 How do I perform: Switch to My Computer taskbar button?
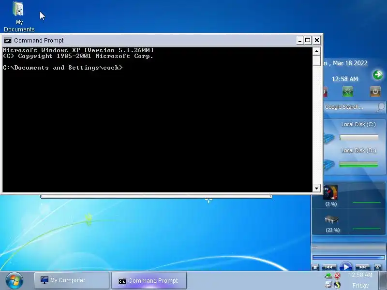tap(72, 280)
